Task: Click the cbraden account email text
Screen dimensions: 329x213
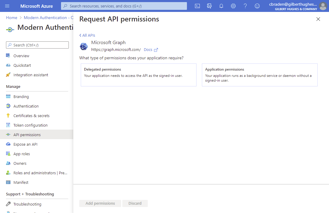Action: tap(293, 4)
